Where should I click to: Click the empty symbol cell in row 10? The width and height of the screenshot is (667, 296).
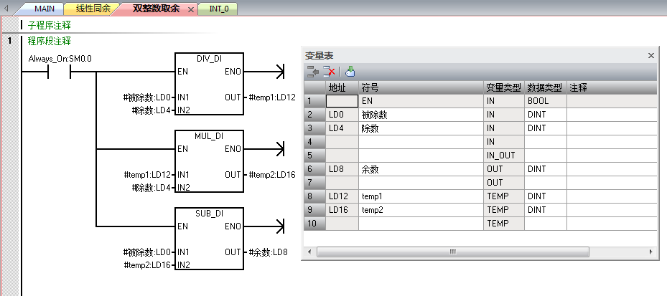(x=421, y=224)
